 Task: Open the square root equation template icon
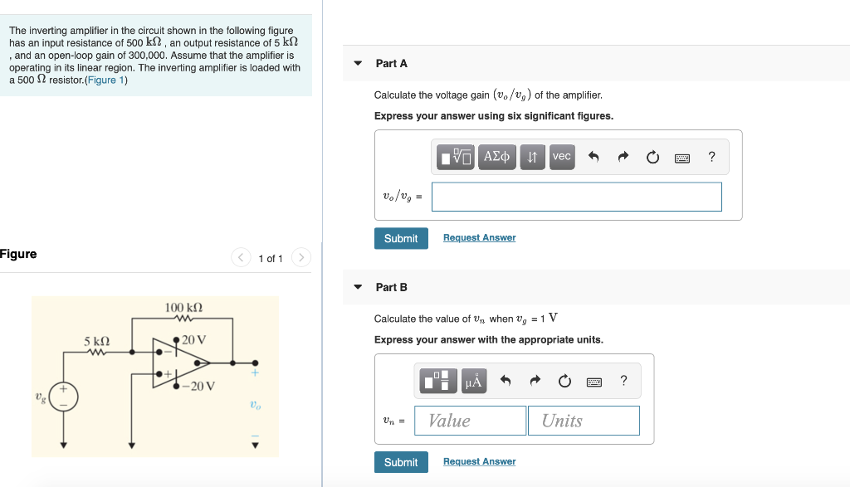[453, 157]
